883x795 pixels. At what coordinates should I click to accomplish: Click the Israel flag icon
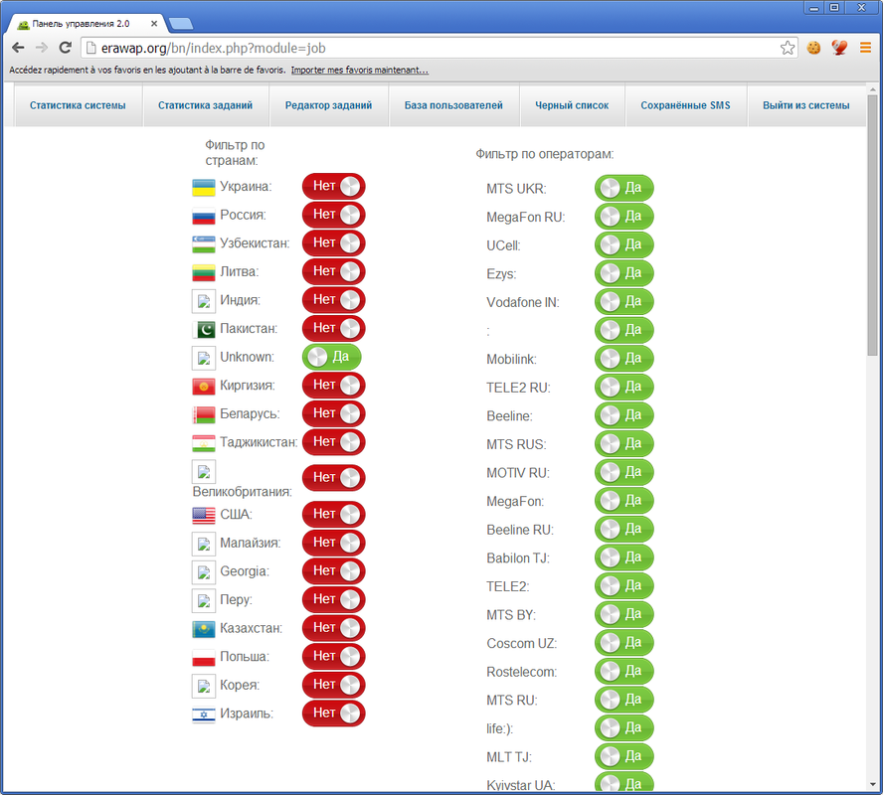[204, 715]
